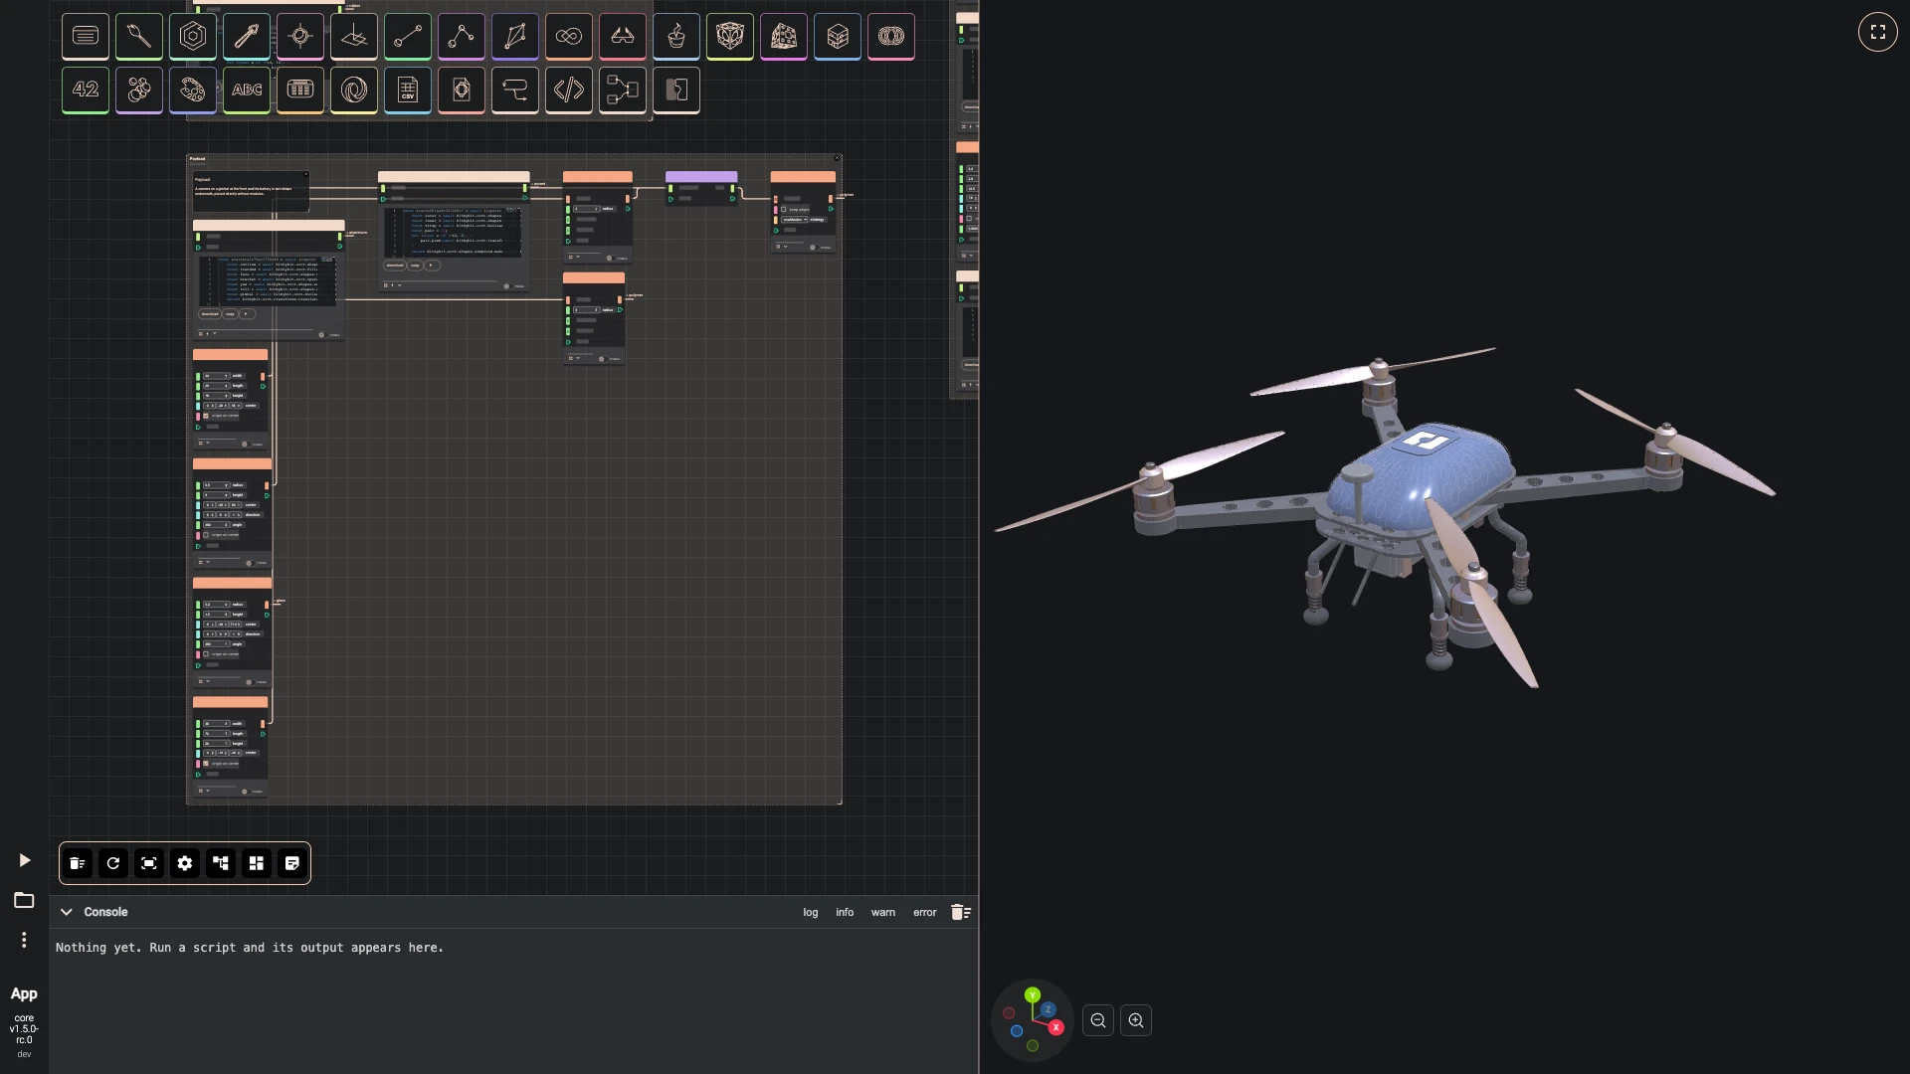
Task: Open the color palette category icon
Action: [x=193, y=90]
